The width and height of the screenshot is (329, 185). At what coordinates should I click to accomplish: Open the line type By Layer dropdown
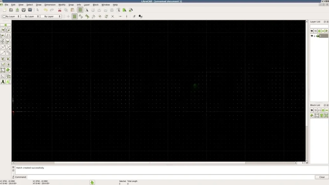pos(51,16)
